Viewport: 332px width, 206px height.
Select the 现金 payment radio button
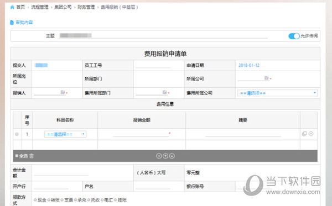(35, 200)
